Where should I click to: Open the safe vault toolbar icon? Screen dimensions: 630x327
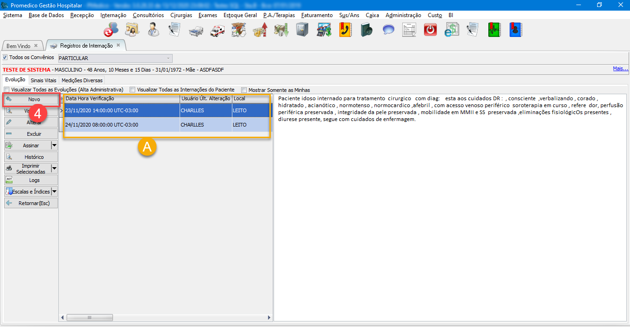pos(302,30)
